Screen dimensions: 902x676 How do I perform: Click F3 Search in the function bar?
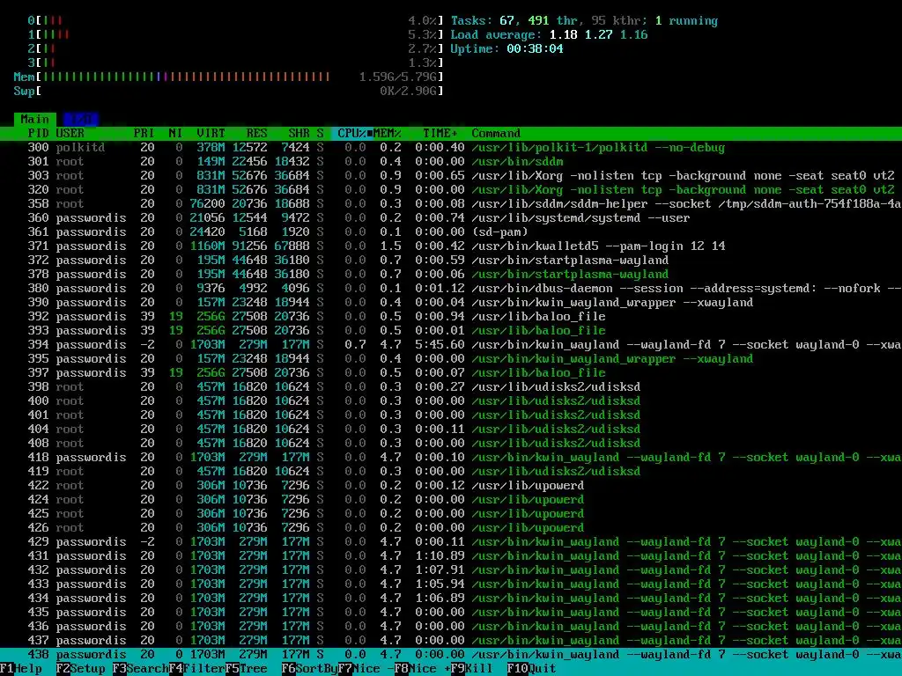pos(141,669)
